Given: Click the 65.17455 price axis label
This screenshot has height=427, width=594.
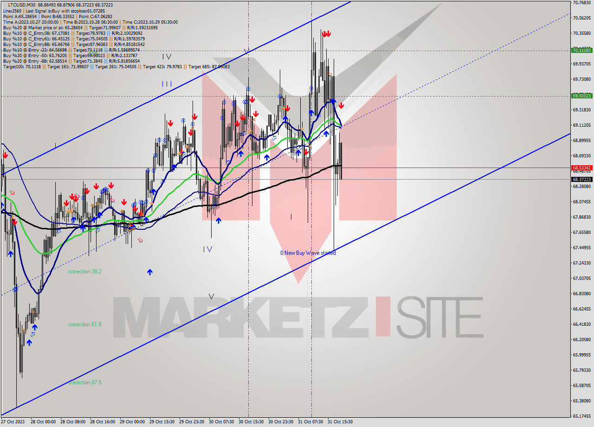Looking at the screenshot, I should (x=582, y=416).
